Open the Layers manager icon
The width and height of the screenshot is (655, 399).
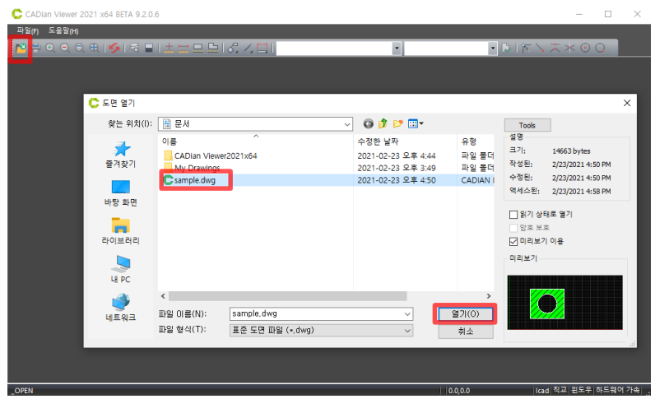(x=134, y=48)
